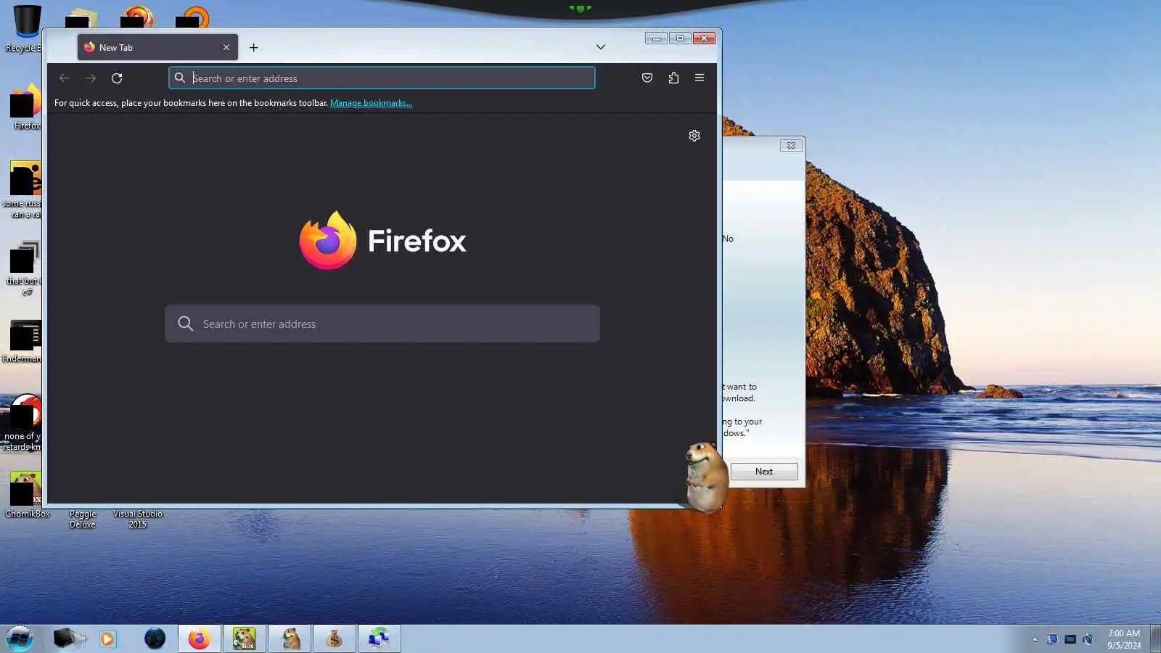Switch to ChomikBox on the taskbar

[245, 638]
